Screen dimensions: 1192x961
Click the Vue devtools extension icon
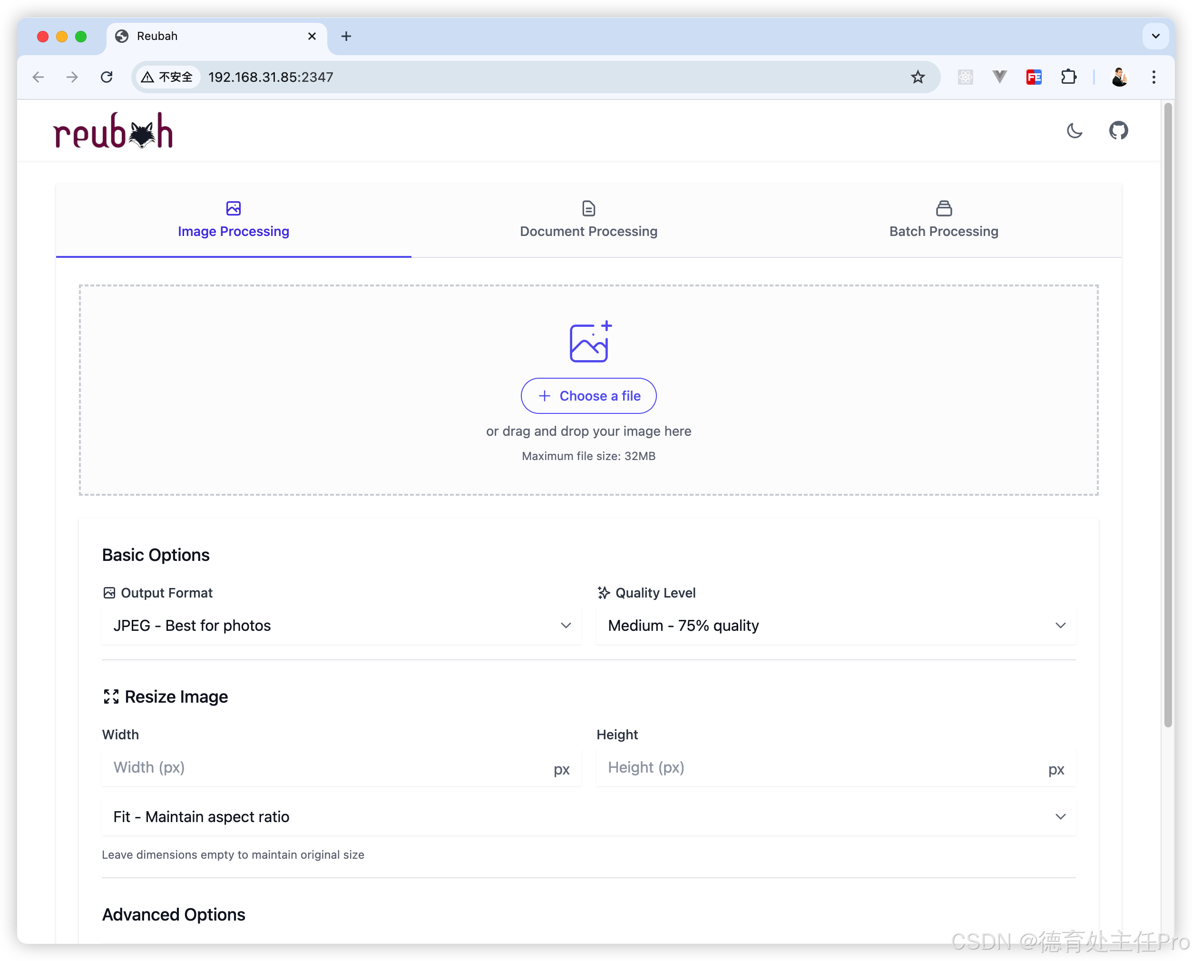tap(999, 77)
